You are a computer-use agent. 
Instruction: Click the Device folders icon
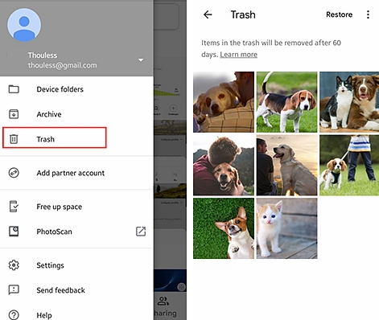14,89
